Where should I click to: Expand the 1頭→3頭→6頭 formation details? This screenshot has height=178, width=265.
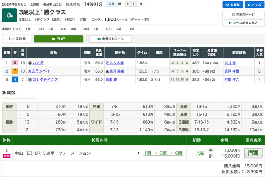pos(163,153)
